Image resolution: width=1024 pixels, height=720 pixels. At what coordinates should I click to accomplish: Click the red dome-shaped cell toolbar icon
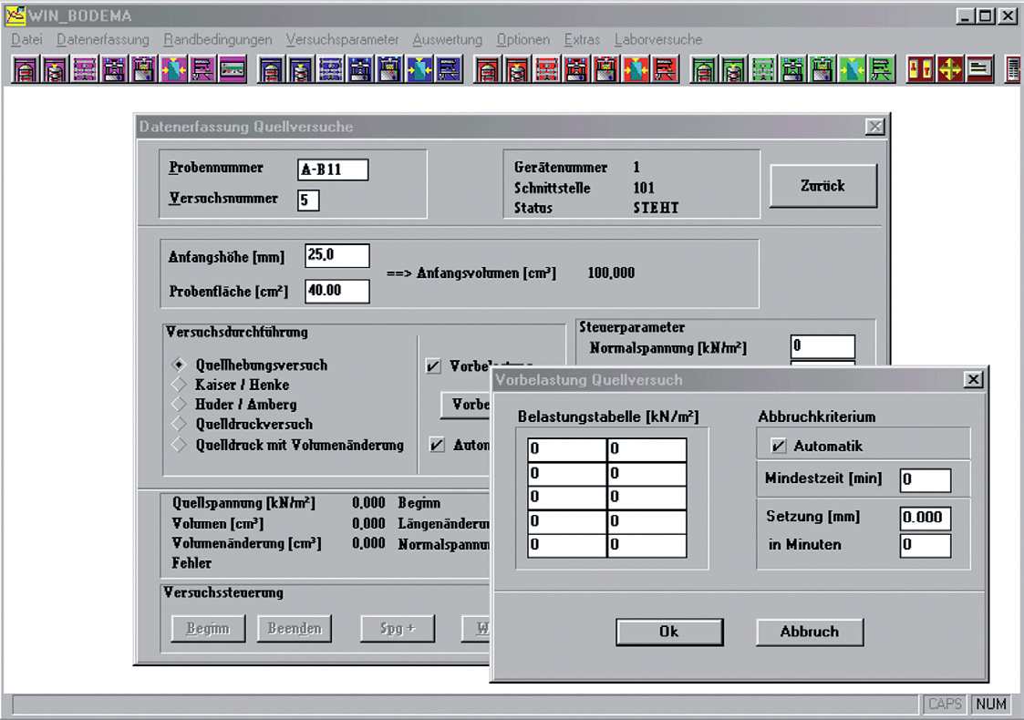point(487,69)
